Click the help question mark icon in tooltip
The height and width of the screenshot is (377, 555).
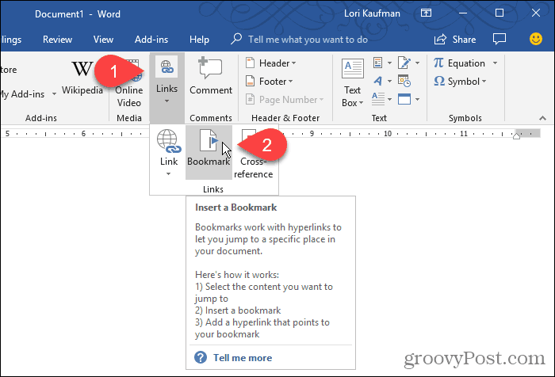click(x=201, y=357)
